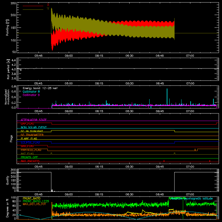
Task: Click the 80 tick on the Degrees axis
Action: click(x=14, y=201)
